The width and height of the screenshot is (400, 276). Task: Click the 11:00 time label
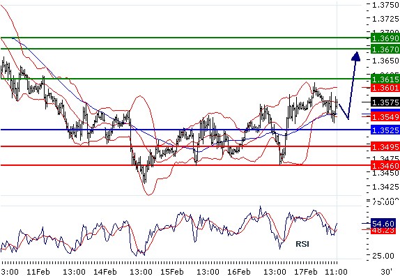pos(336,272)
